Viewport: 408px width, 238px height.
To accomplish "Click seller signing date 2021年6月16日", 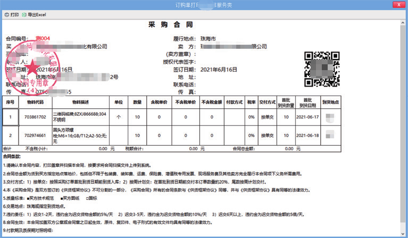I will click(x=219, y=70).
